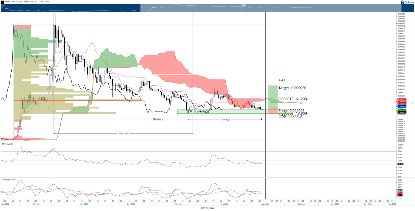
Task: Click the Optuma logo
Action: click(407, 2)
